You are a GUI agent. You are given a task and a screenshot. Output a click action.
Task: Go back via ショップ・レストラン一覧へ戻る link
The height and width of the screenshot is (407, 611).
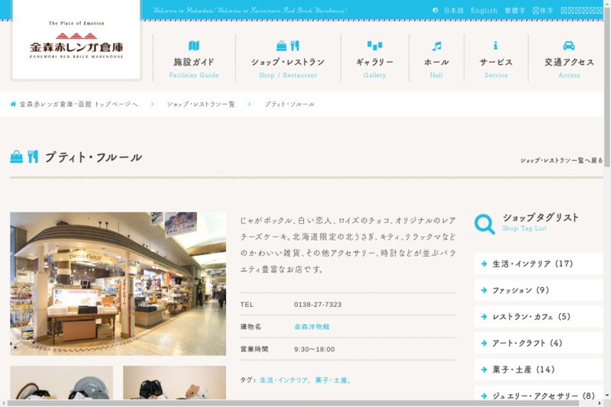point(561,161)
